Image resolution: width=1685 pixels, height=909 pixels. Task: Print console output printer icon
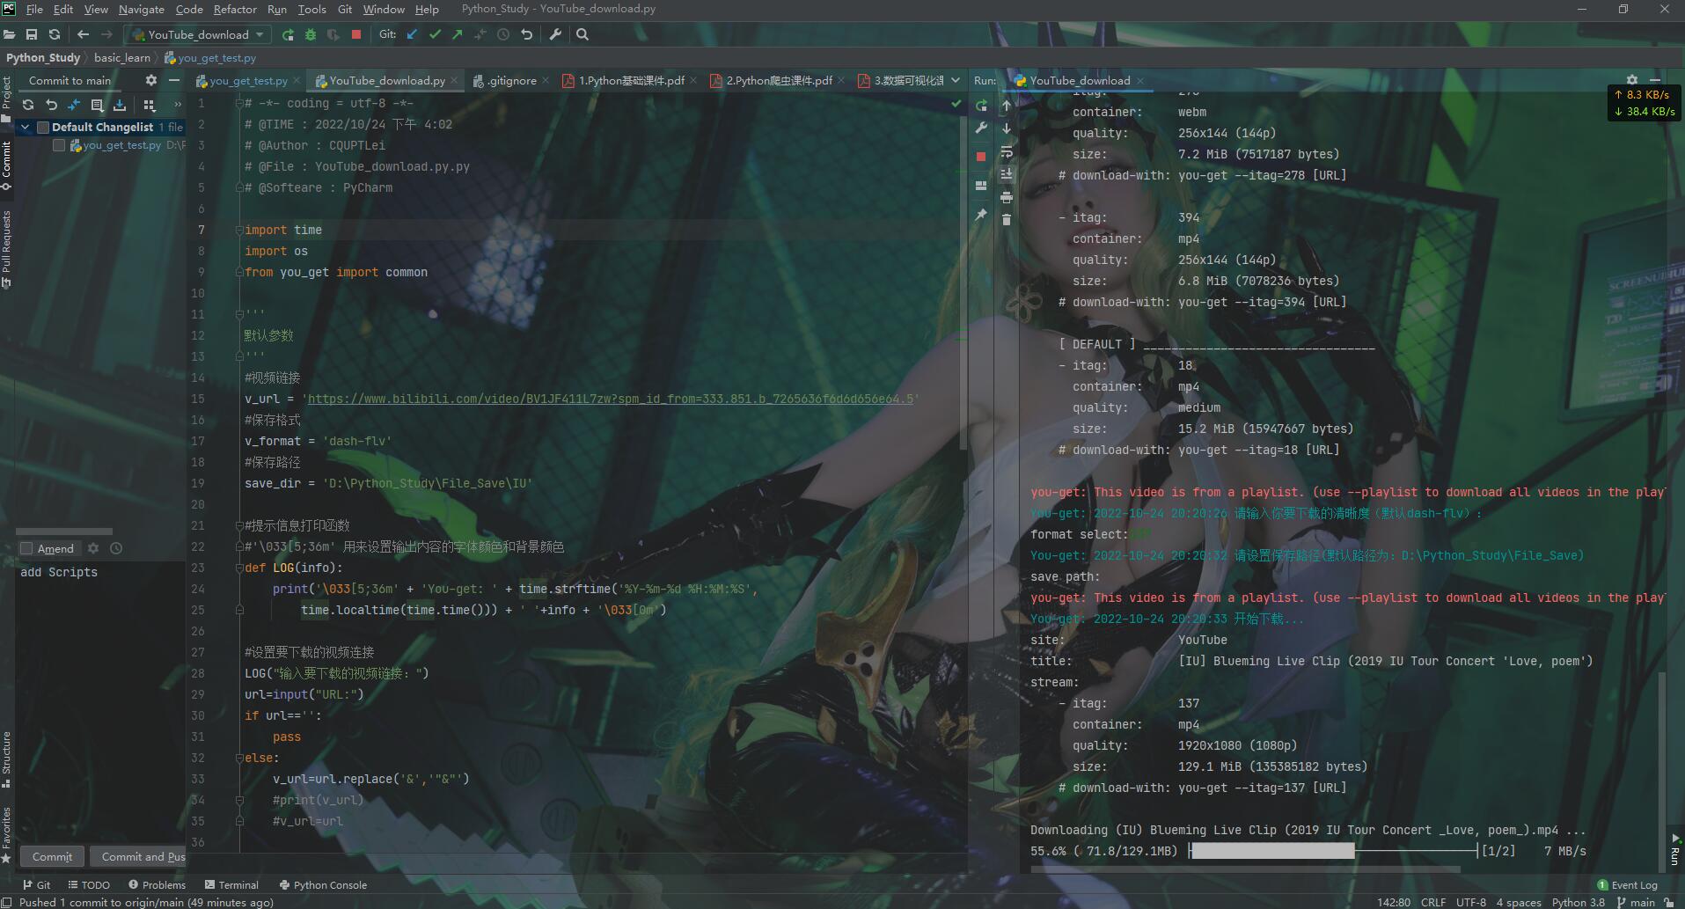point(1007,197)
